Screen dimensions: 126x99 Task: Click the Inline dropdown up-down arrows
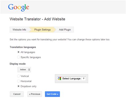[29, 70]
